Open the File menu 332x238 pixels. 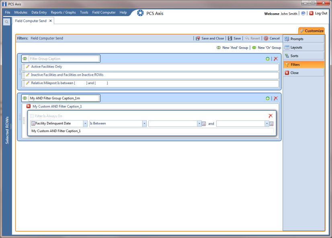coord(8,12)
